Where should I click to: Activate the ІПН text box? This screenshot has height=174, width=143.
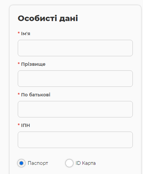[x=75, y=140]
